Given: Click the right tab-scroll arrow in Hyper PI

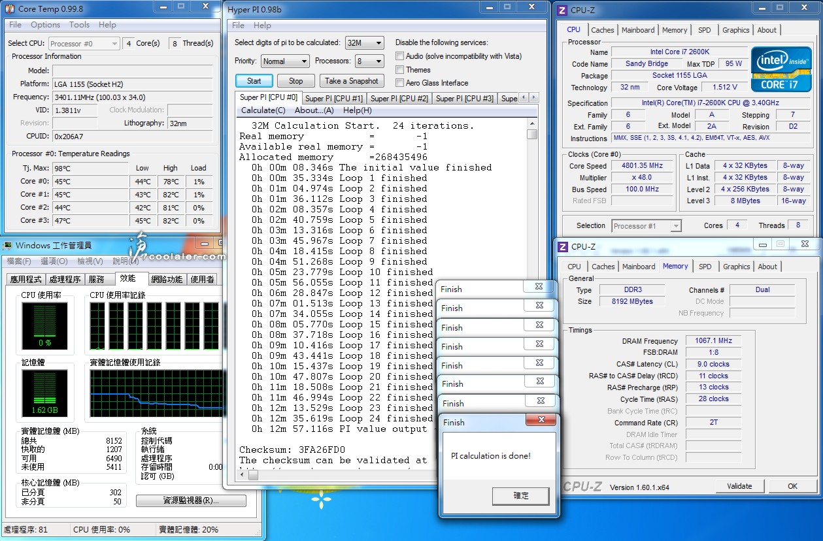Looking at the screenshot, I should coord(533,98).
